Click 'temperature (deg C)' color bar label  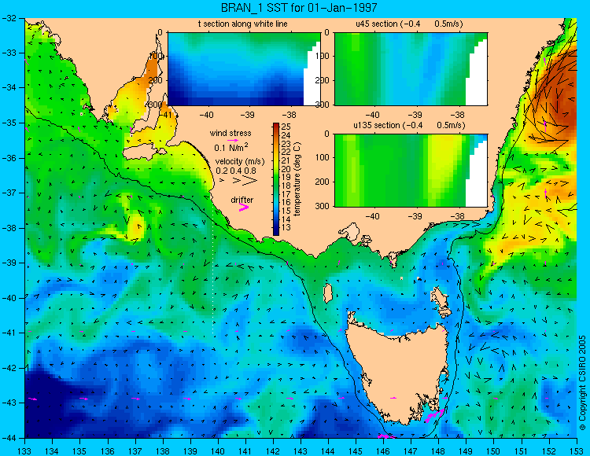click(297, 179)
